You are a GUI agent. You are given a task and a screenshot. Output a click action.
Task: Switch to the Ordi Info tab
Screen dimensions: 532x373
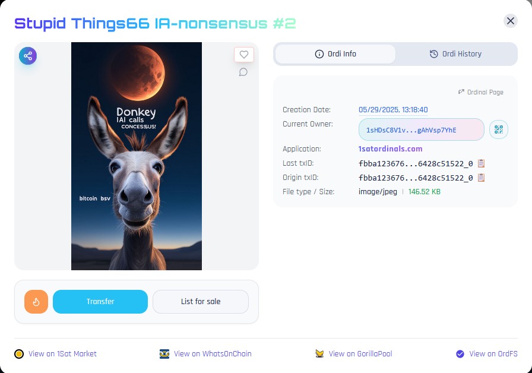point(335,54)
